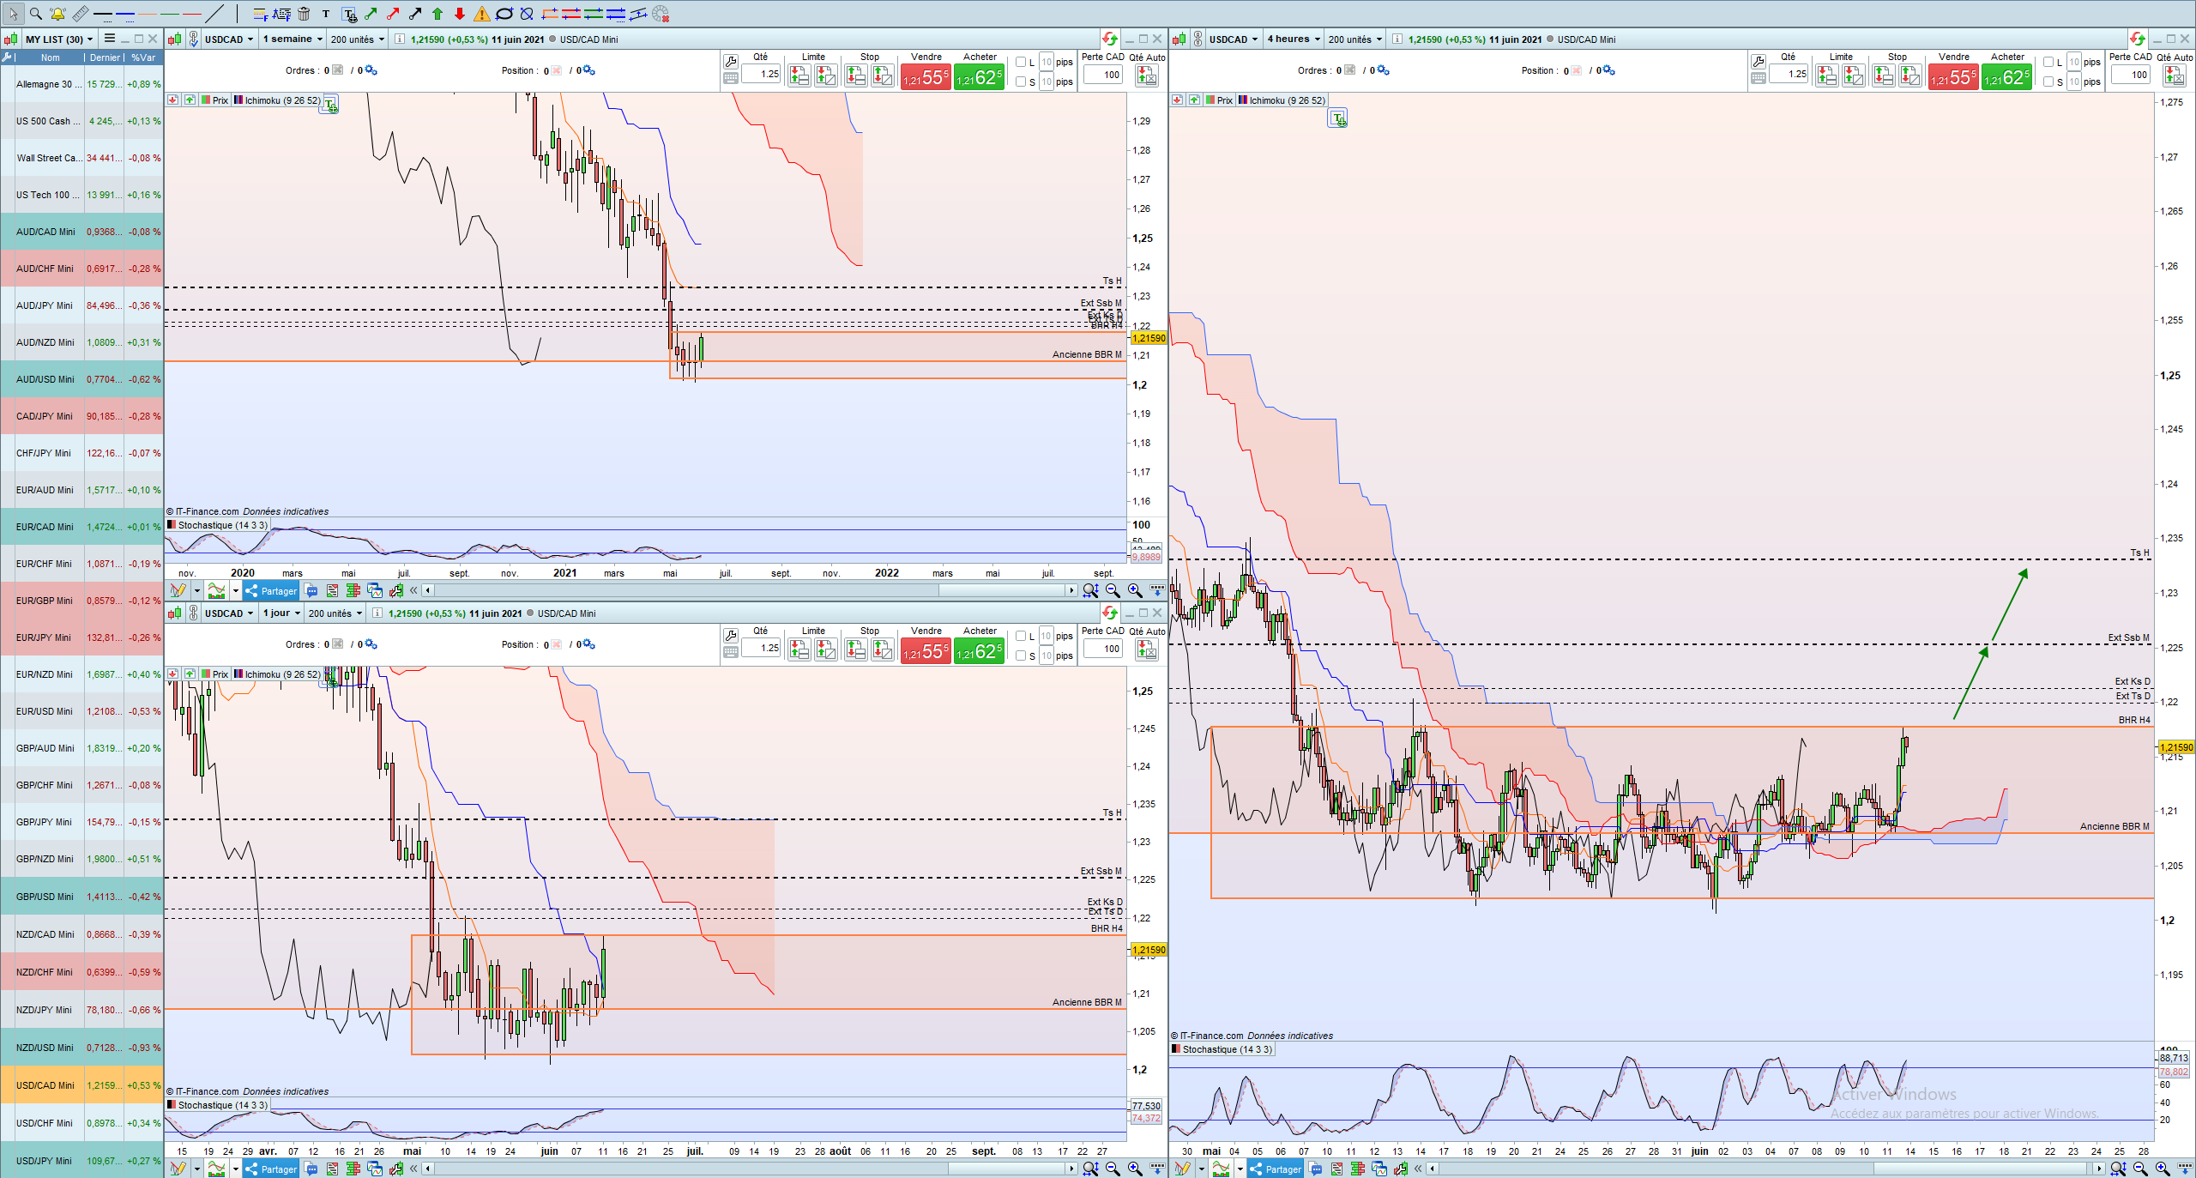Expand the MY LIST (30) dropdown
This screenshot has height=1178, width=2196.
point(58,39)
